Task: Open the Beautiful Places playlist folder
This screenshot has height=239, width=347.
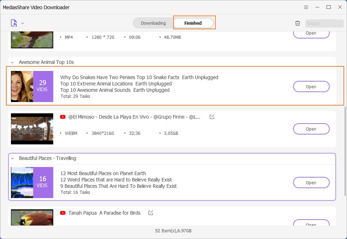Action: (311, 183)
